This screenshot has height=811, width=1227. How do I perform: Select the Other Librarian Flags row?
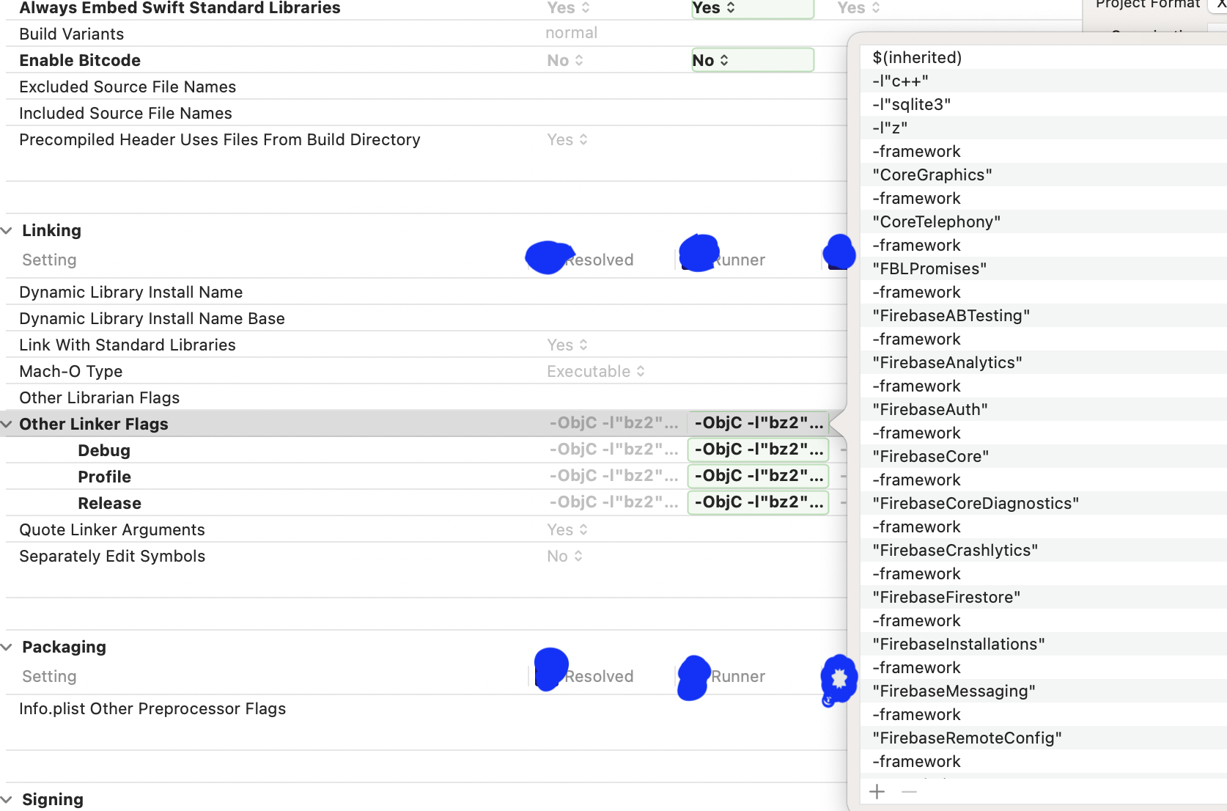coord(426,397)
